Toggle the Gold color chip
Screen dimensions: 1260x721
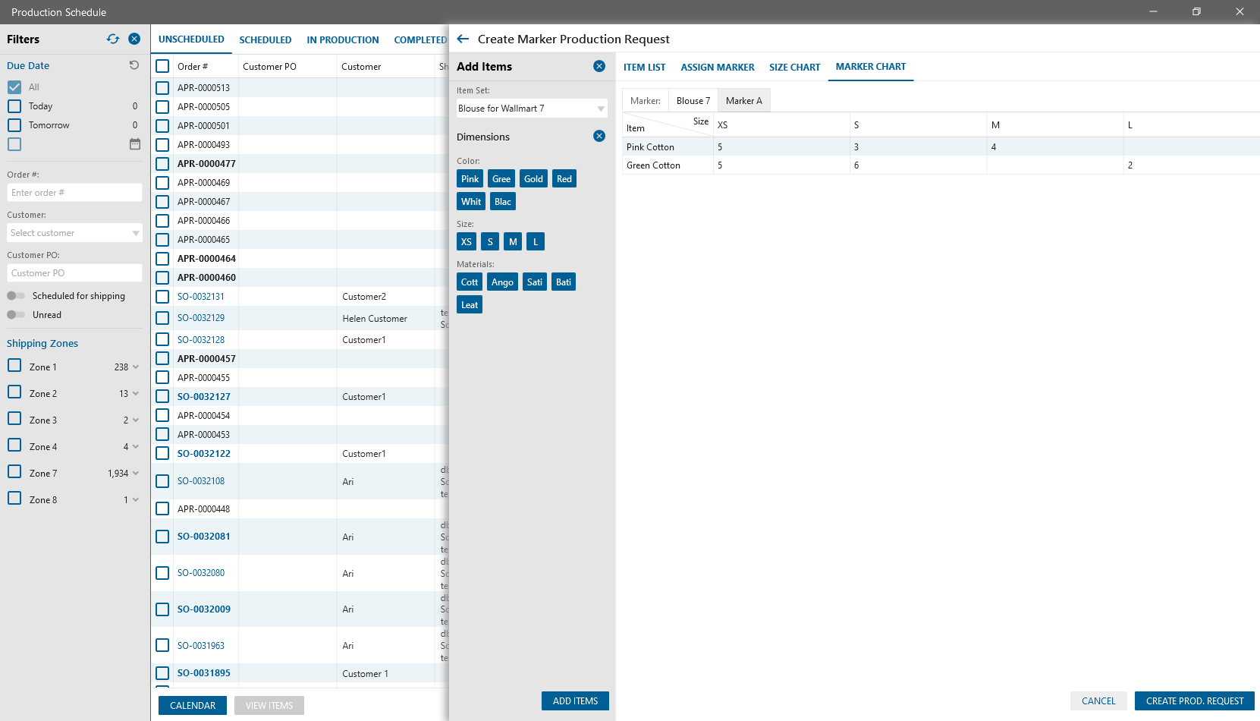tap(534, 179)
